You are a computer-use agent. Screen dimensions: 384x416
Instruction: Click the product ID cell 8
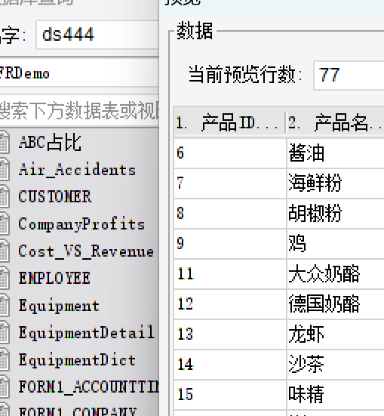(x=230, y=214)
